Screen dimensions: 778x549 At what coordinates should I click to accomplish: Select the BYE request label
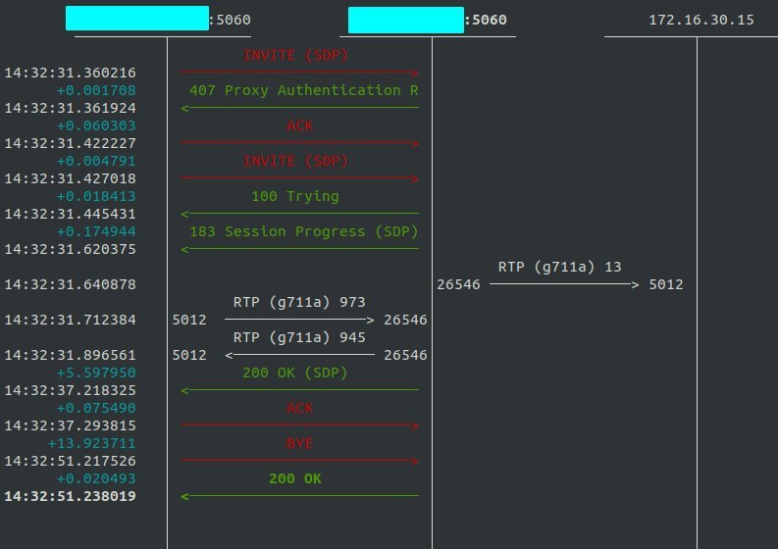point(299,443)
